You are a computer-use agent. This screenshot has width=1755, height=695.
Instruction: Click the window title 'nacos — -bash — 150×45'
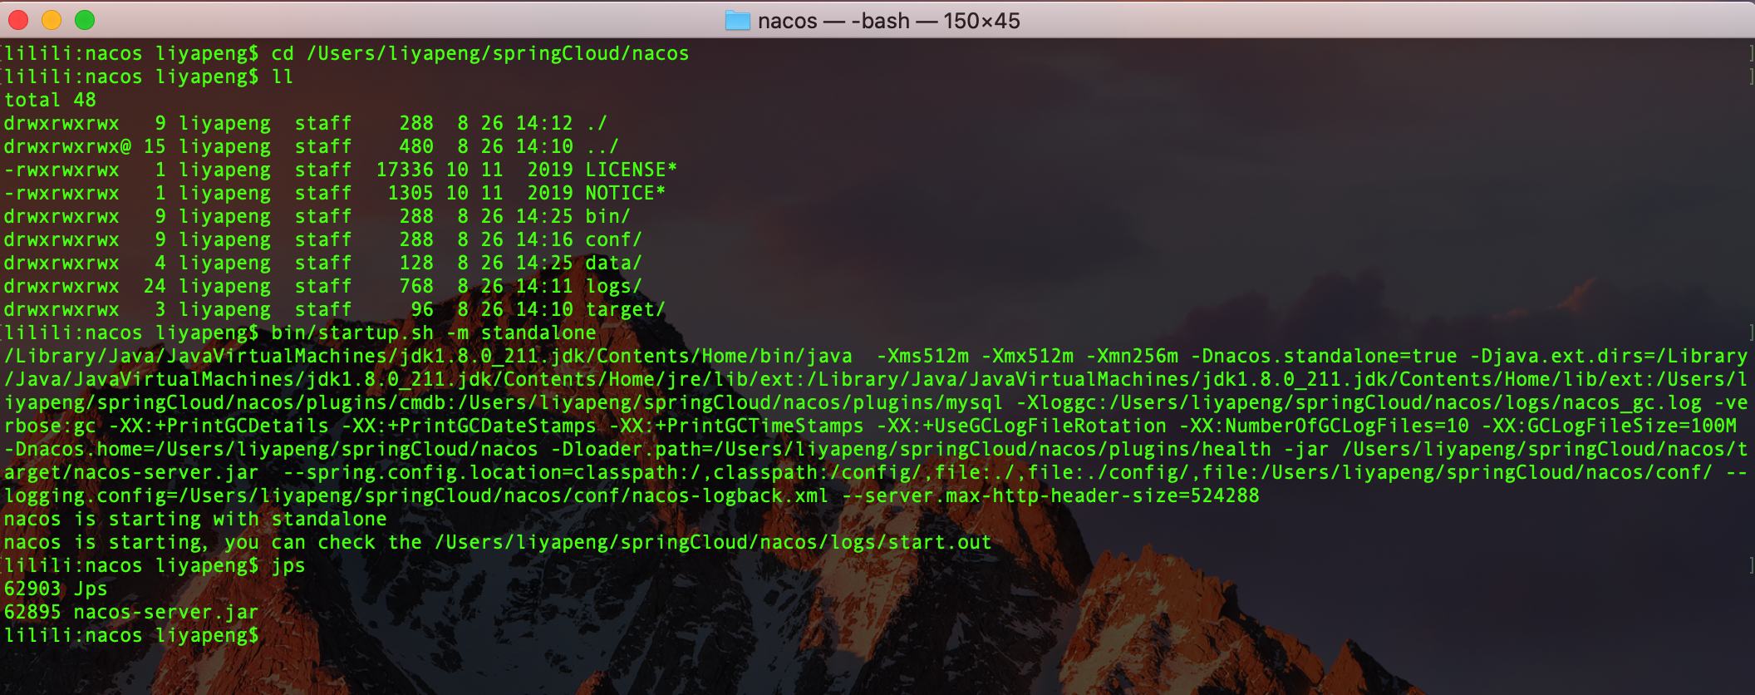point(888,21)
